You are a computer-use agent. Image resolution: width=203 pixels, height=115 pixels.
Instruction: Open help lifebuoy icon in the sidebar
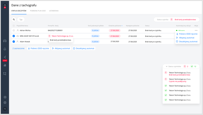pyautogui.click(x=5, y=103)
